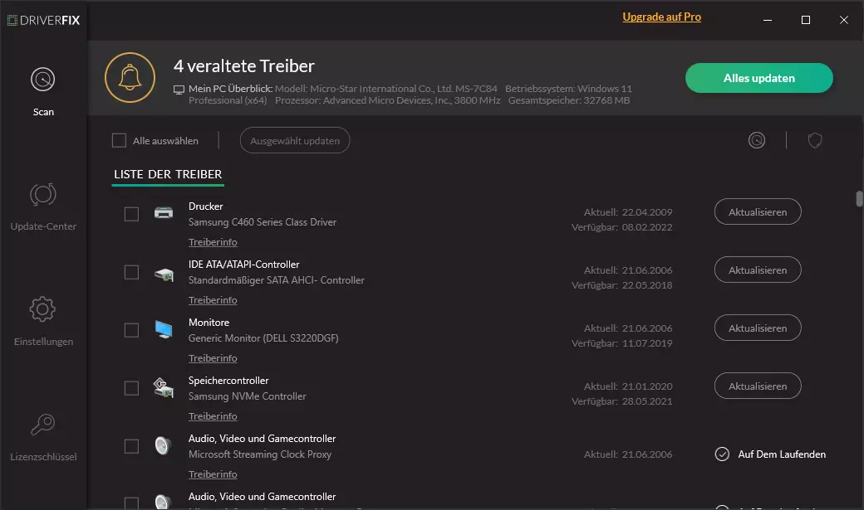Click the driver list scrollbar thumb
864x510 pixels.
click(x=859, y=198)
